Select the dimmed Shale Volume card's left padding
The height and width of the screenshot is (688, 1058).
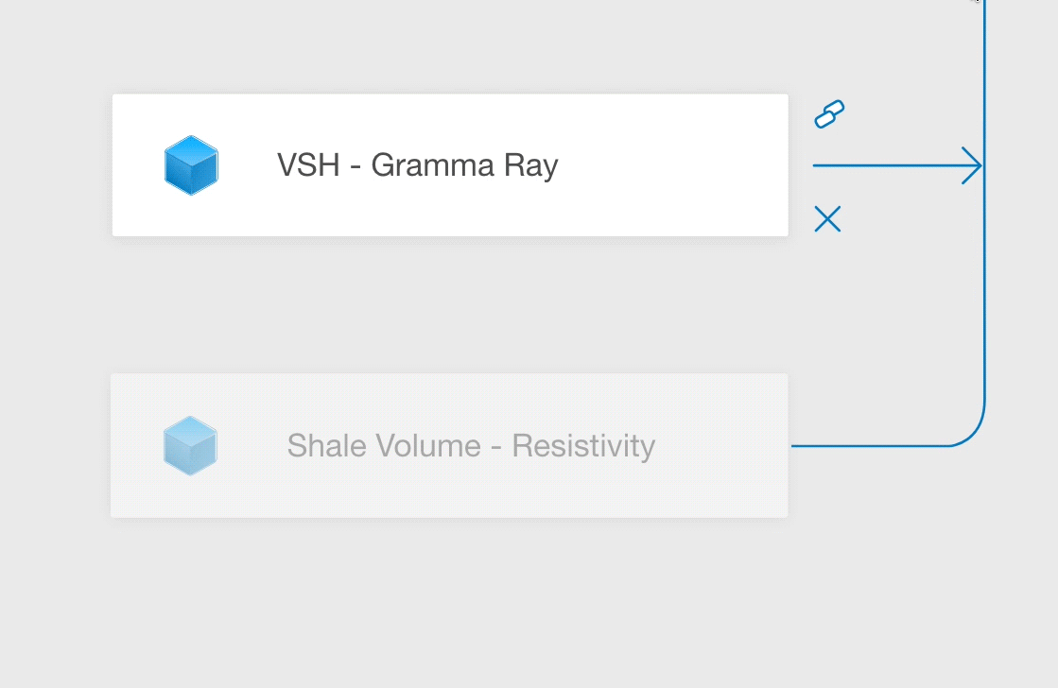tap(137, 446)
